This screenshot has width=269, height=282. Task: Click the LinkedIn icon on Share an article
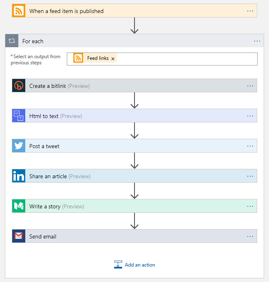(19, 176)
